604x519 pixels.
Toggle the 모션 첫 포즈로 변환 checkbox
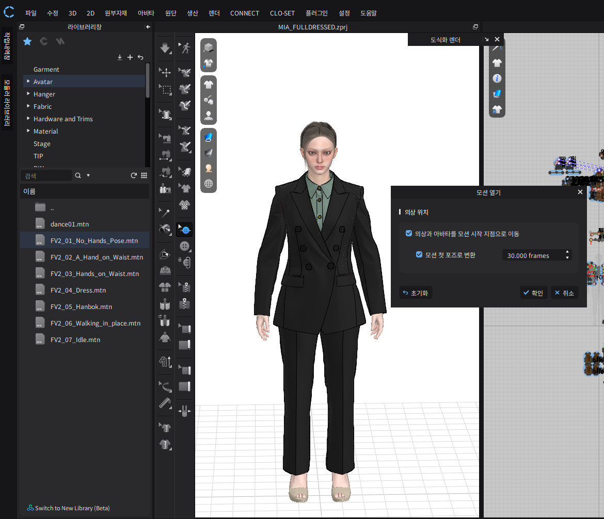419,255
